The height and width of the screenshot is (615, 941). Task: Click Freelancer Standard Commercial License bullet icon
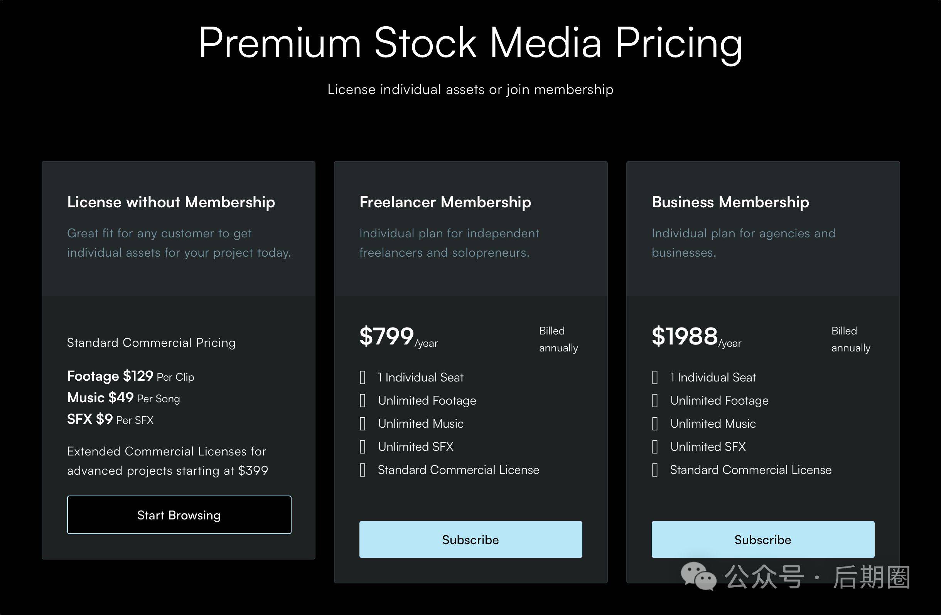pyautogui.click(x=363, y=470)
